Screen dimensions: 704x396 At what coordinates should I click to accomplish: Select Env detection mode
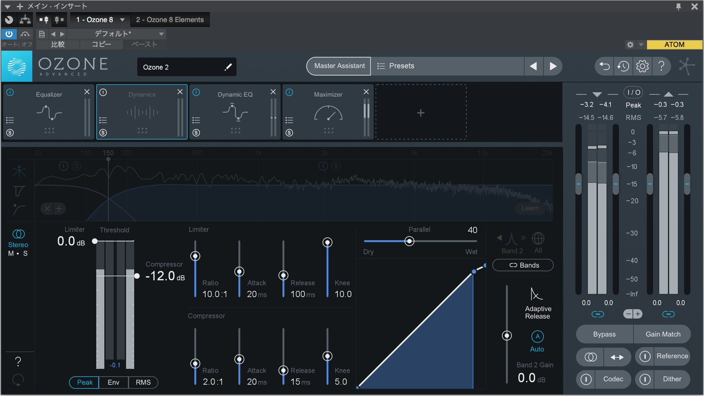pos(113,382)
